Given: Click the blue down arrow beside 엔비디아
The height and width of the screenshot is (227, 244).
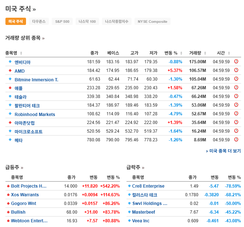Looking at the screenshot, I should (10, 61).
